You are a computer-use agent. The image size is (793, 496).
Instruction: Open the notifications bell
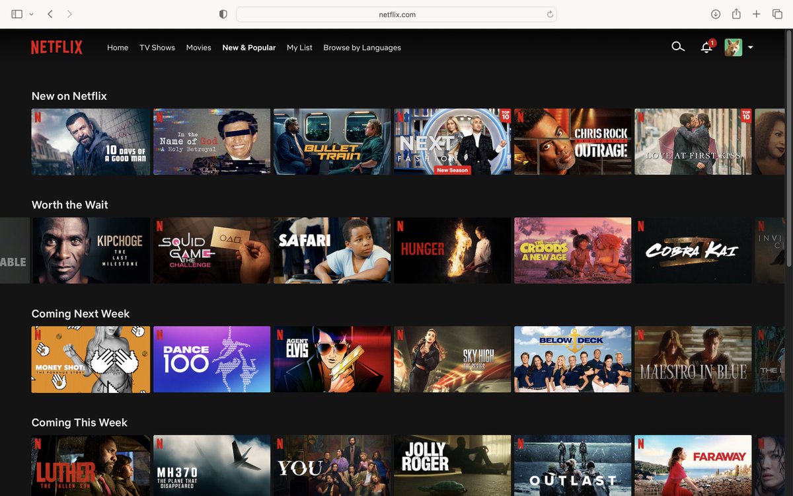click(x=706, y=47)
